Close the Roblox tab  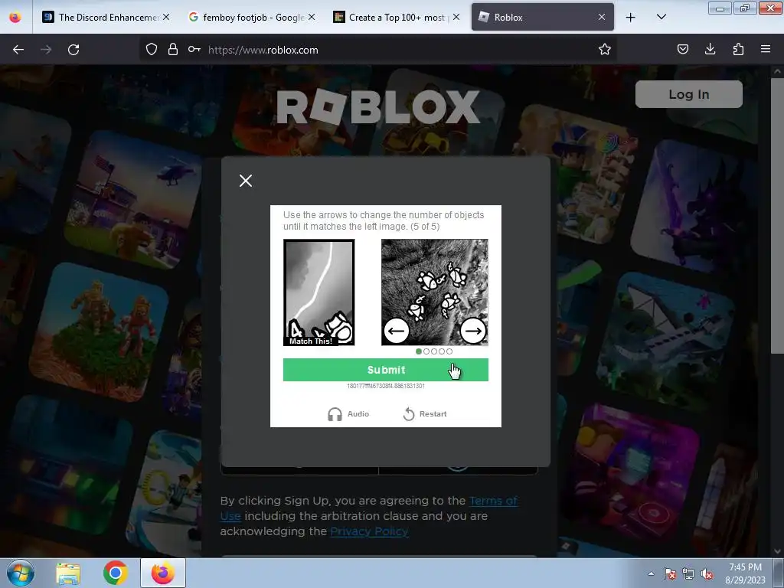[602, 17]
